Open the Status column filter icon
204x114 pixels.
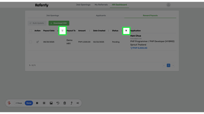126,31
